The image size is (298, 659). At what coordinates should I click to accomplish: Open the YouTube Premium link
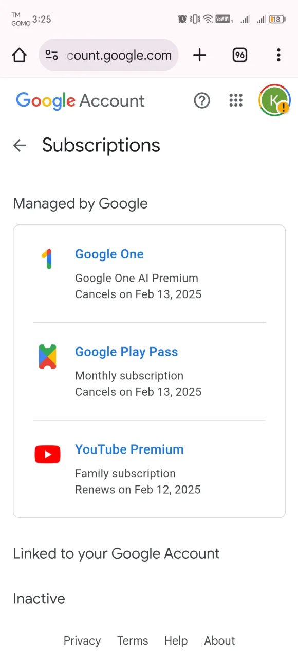point(129,449)
